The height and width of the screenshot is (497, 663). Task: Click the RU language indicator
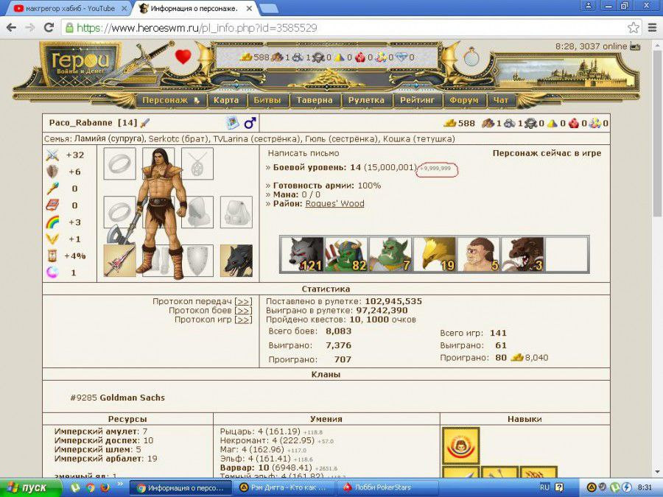coord(544,487)
